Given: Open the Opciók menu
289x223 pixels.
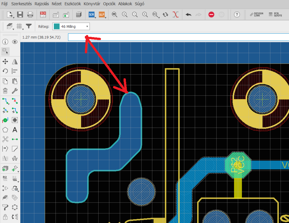Looking at the screenshot, I should point(109,4).
